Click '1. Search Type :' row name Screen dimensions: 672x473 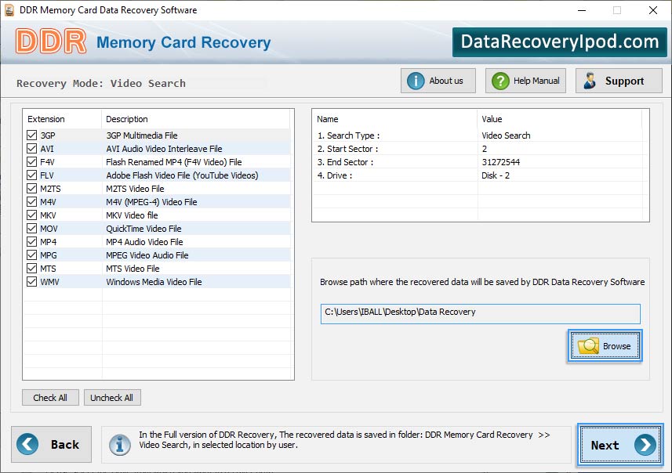point(348,135)
